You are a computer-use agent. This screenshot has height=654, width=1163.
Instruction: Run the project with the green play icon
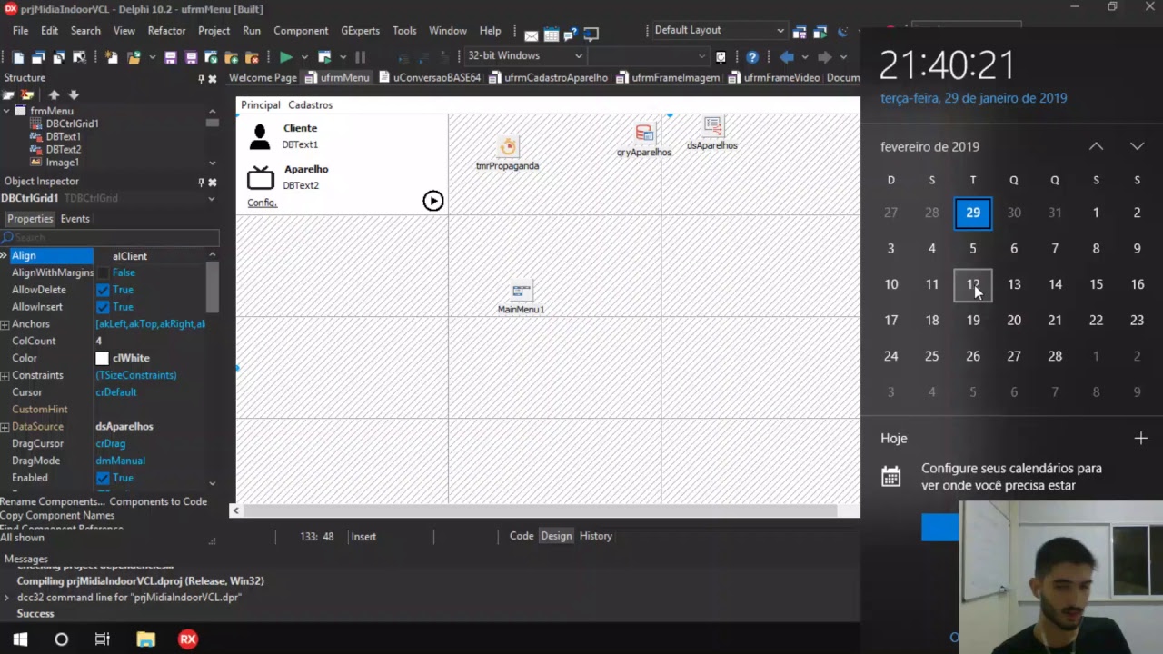[285, 56]
